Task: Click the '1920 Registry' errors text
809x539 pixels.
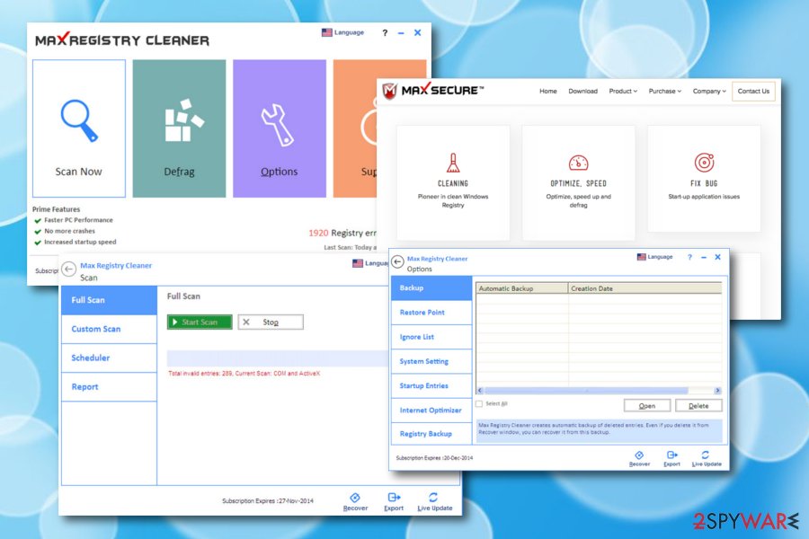Action: [342, 234]
